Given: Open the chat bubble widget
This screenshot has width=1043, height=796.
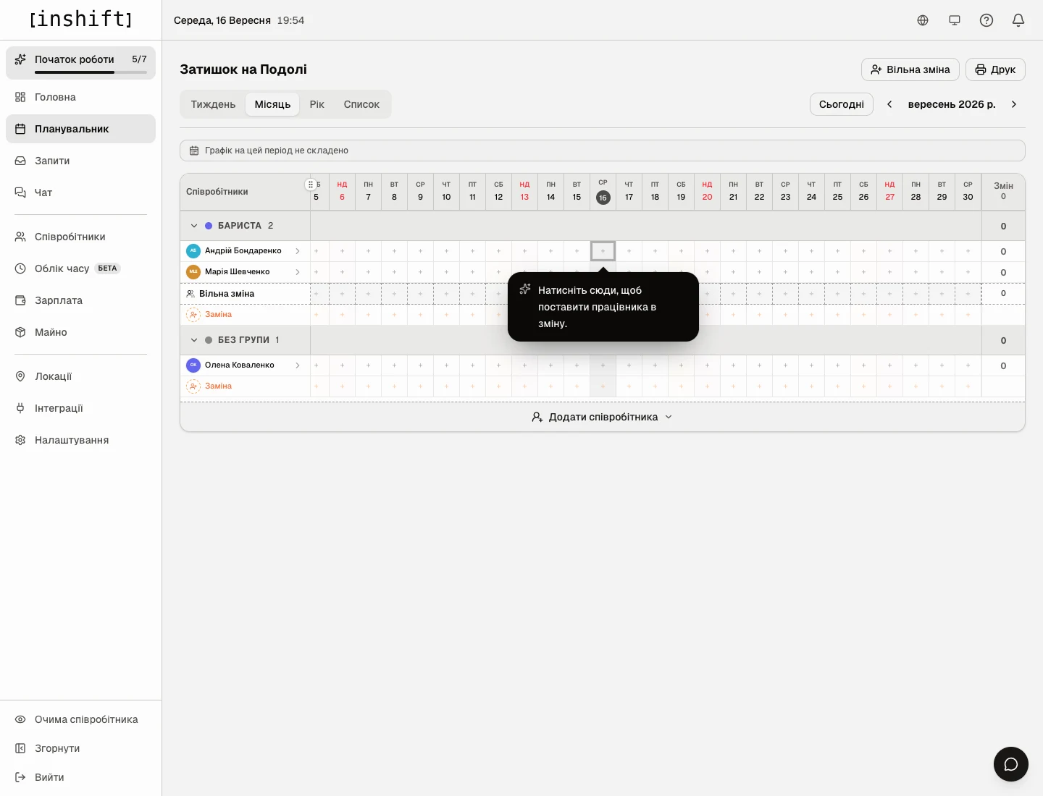Looking at the screenshot, I should [1011, 764].
